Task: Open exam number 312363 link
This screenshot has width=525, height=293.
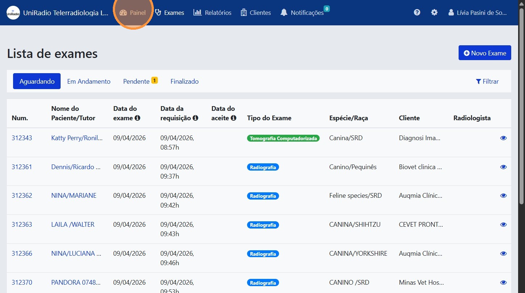Action: [x=22, y=225]
